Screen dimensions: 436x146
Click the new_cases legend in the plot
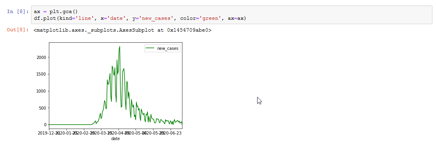click(163, 48)
